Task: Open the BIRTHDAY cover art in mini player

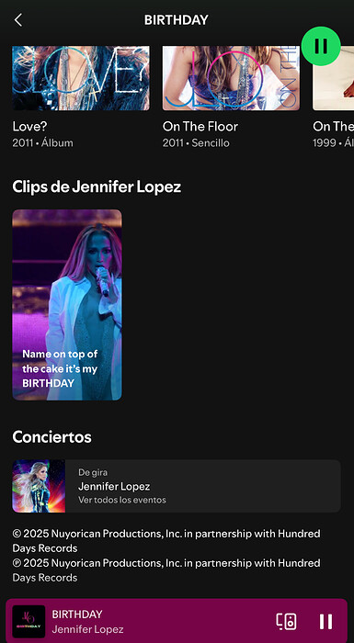Action: 29,621
